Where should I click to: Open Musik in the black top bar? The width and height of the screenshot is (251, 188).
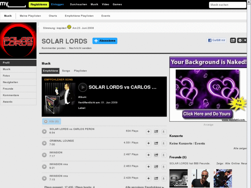[94, 4]
